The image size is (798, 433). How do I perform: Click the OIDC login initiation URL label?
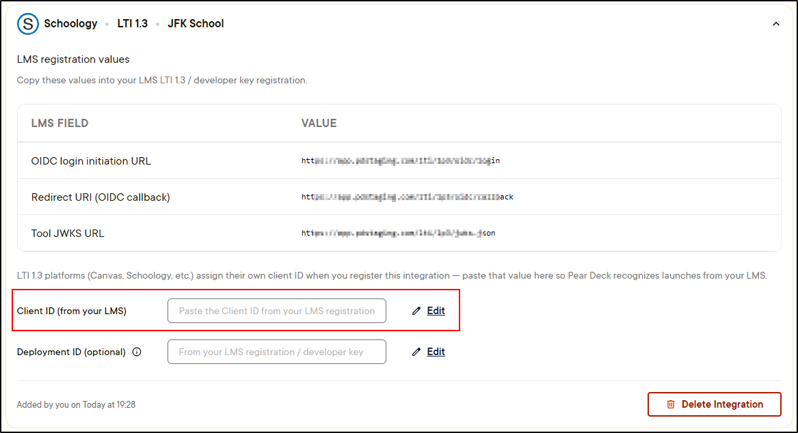point(91,161)
